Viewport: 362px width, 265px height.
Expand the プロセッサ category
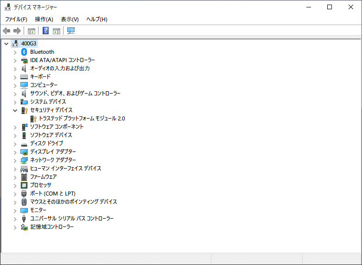pyautogui.click(x=15, y=186)
